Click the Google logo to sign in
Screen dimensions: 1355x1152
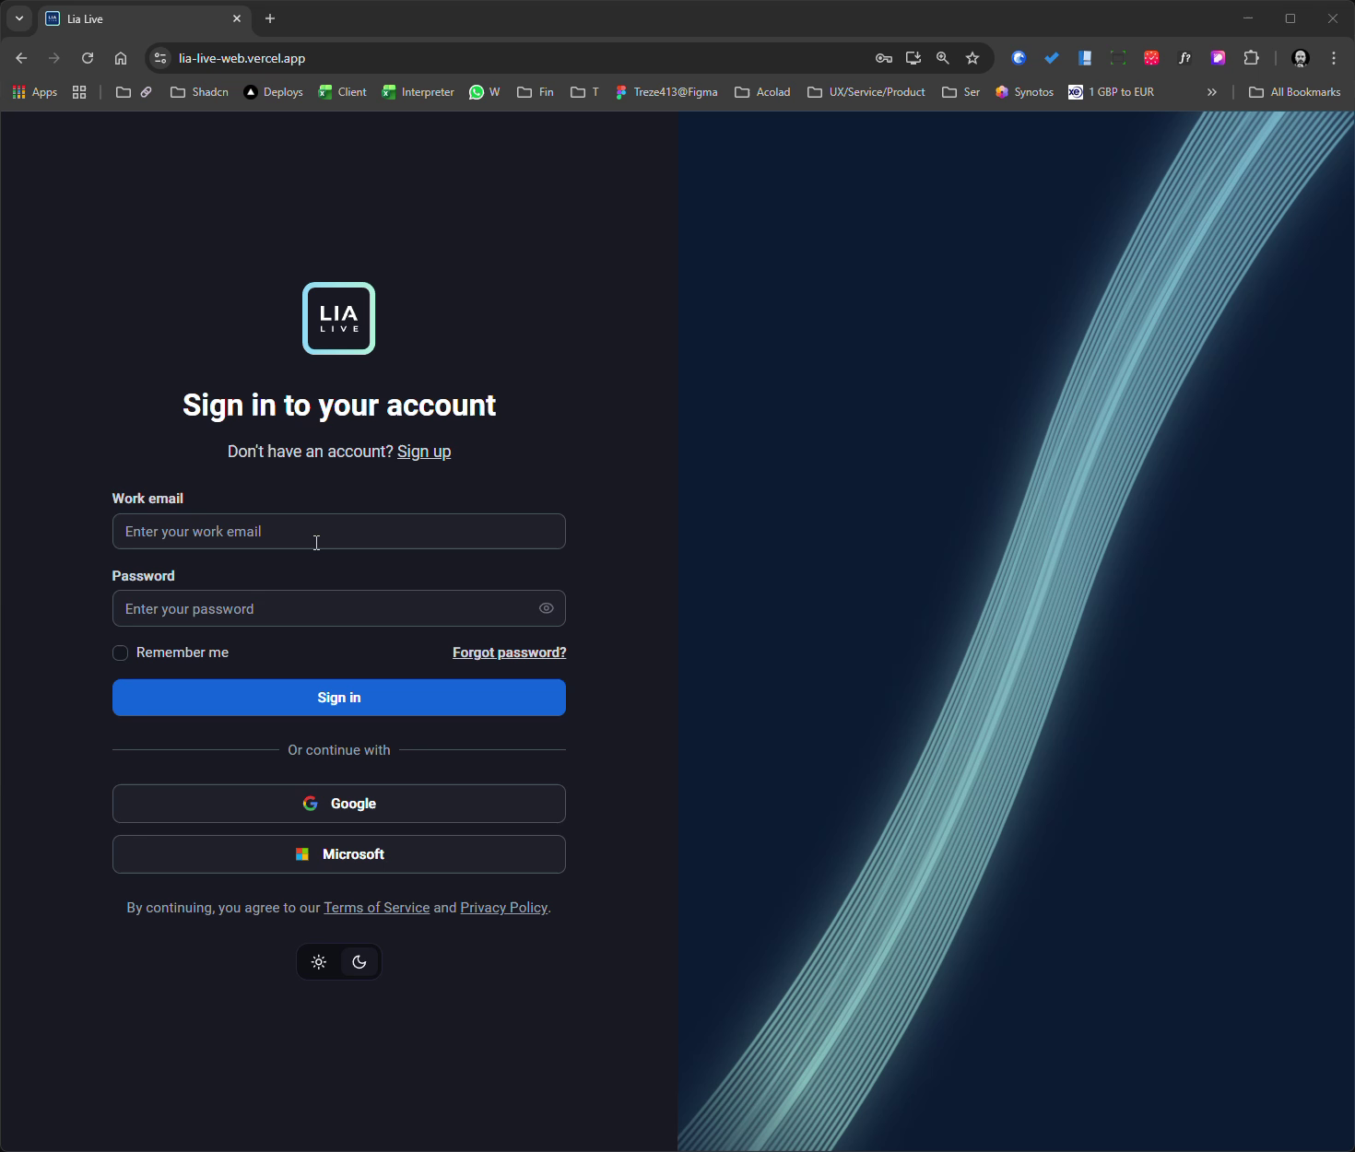click(310, 803)
